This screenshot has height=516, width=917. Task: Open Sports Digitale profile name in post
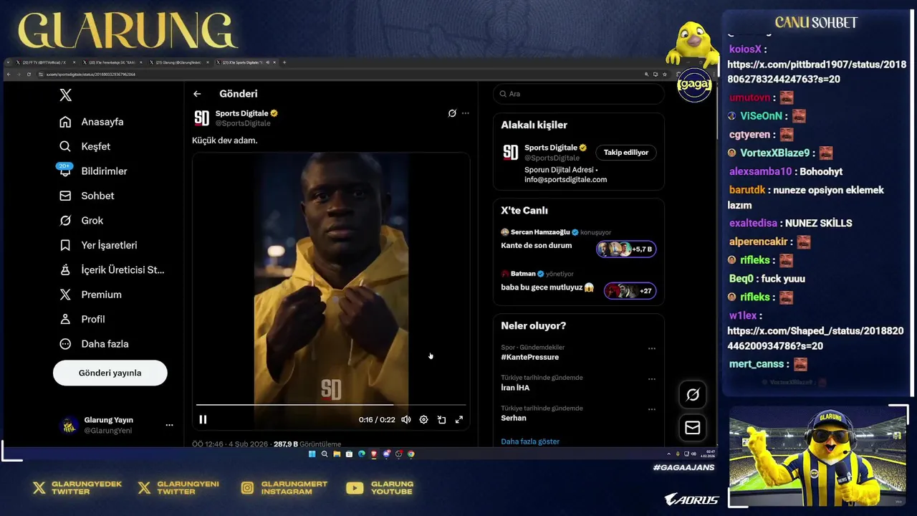(x=242, y=113)
